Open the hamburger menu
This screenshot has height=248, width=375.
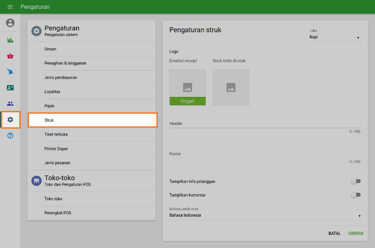click(x=10, y=7)
